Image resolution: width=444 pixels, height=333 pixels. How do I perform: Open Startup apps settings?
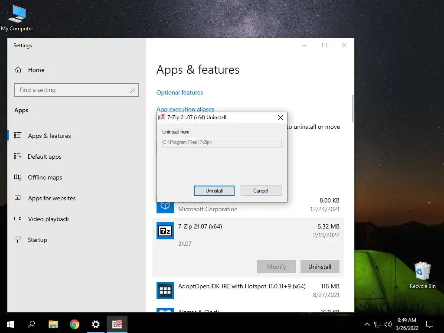pos(37,240)
